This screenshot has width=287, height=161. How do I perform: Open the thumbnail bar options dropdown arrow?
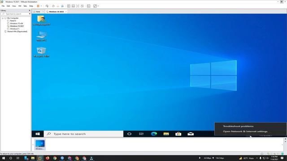(285, 142)
